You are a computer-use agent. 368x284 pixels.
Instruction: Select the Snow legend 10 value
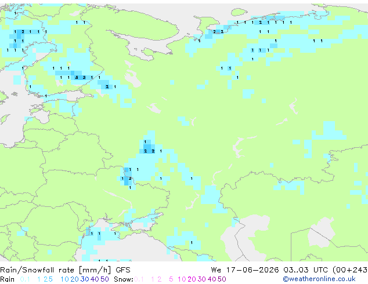tap(182, 279)
